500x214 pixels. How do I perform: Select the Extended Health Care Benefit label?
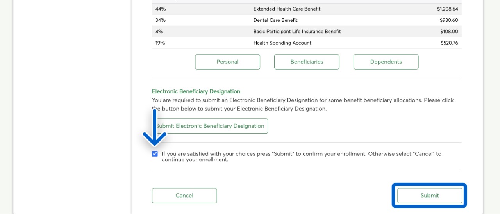(x=287, y=9)
